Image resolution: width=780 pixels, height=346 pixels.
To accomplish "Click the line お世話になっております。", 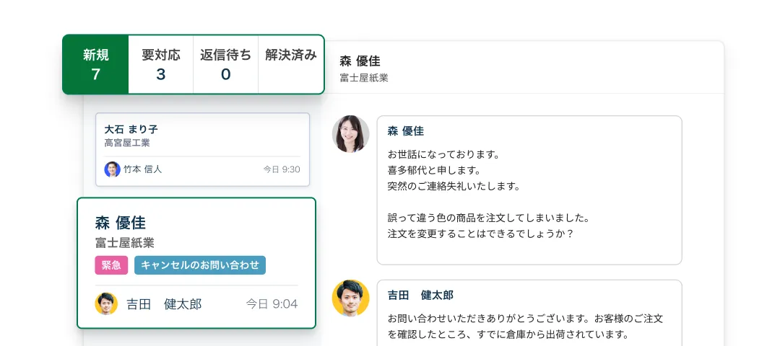I will coord(443,155).
